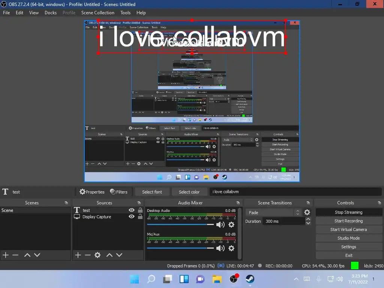The image size is (384, 288).
Task: Open Steam from taskbar
Action: 250,279
